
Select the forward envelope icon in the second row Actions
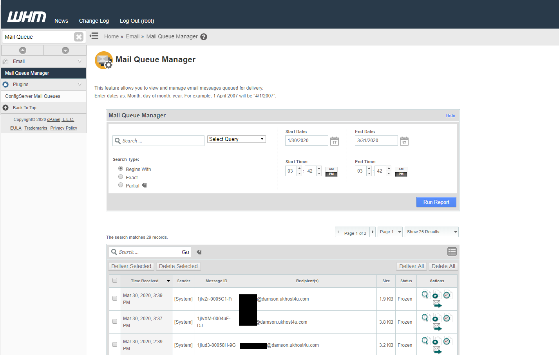click(x=436, y=326)
